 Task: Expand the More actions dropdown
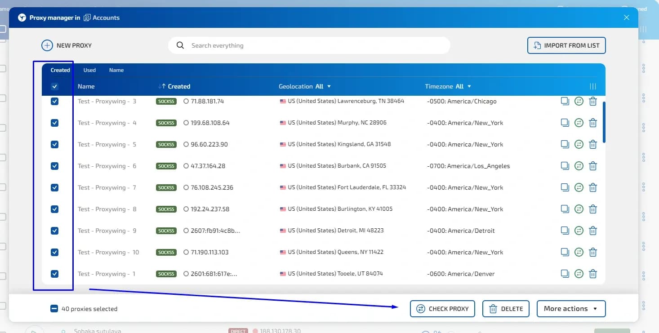(571, 309)
